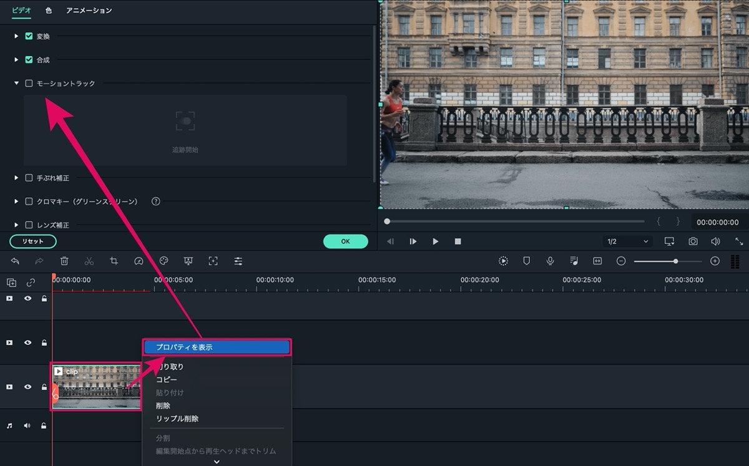Click the minus zoom out timeline button
The image size is (749, 466).
pos(621,261)
